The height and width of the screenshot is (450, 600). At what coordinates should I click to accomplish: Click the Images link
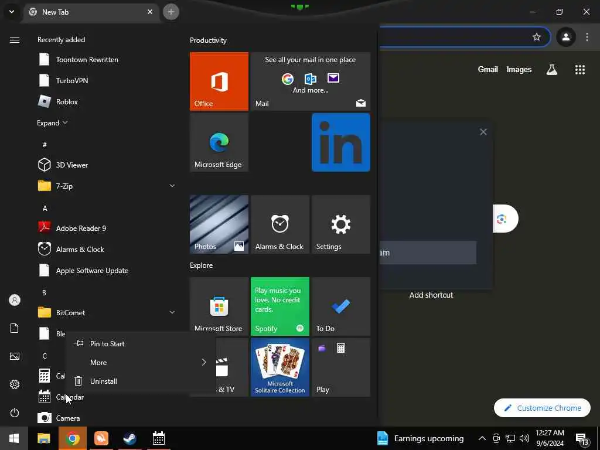click(519, 69)
